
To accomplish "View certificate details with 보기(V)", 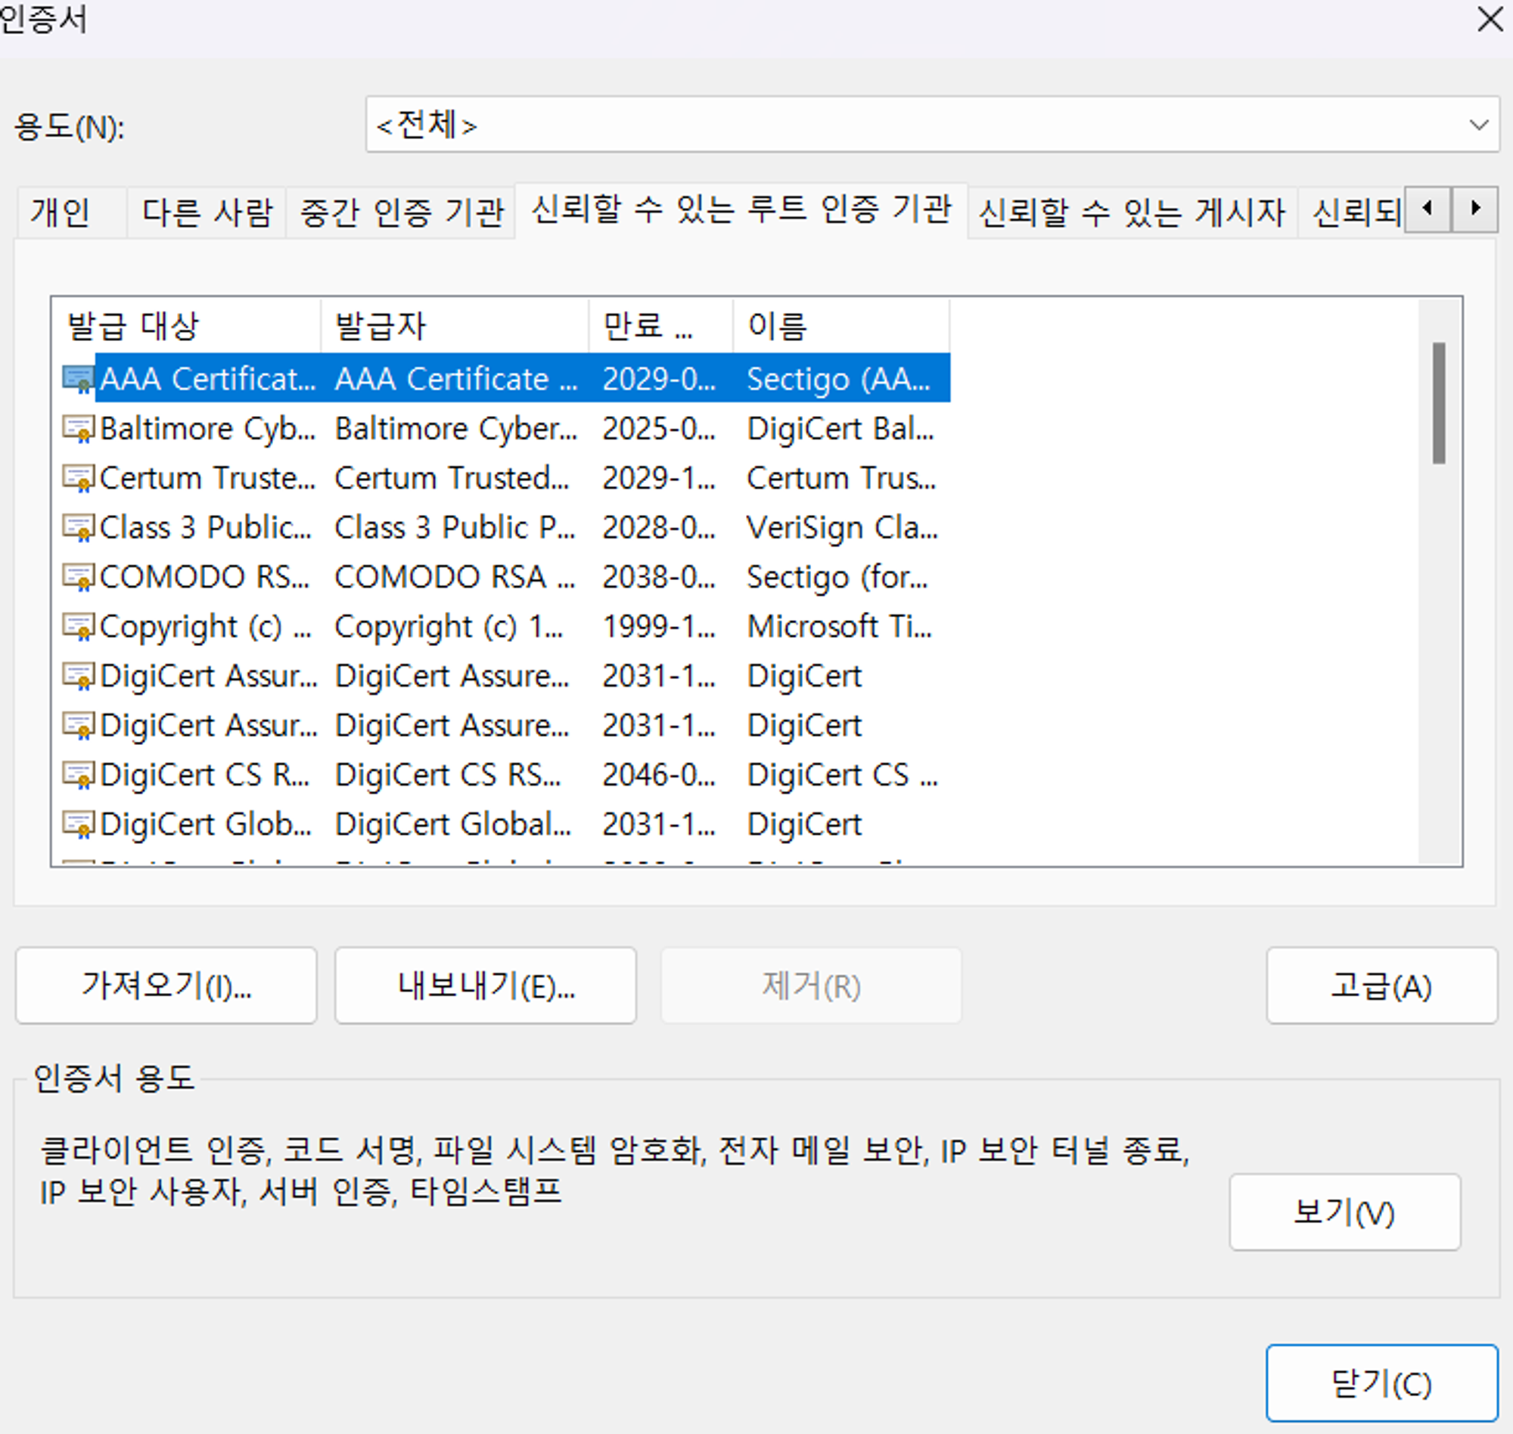I will (x=1344, y=1212).
